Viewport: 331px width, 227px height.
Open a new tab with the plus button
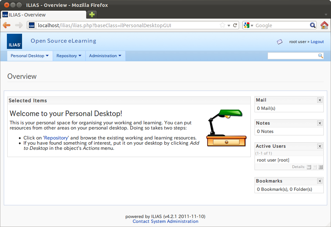[92, 14]
